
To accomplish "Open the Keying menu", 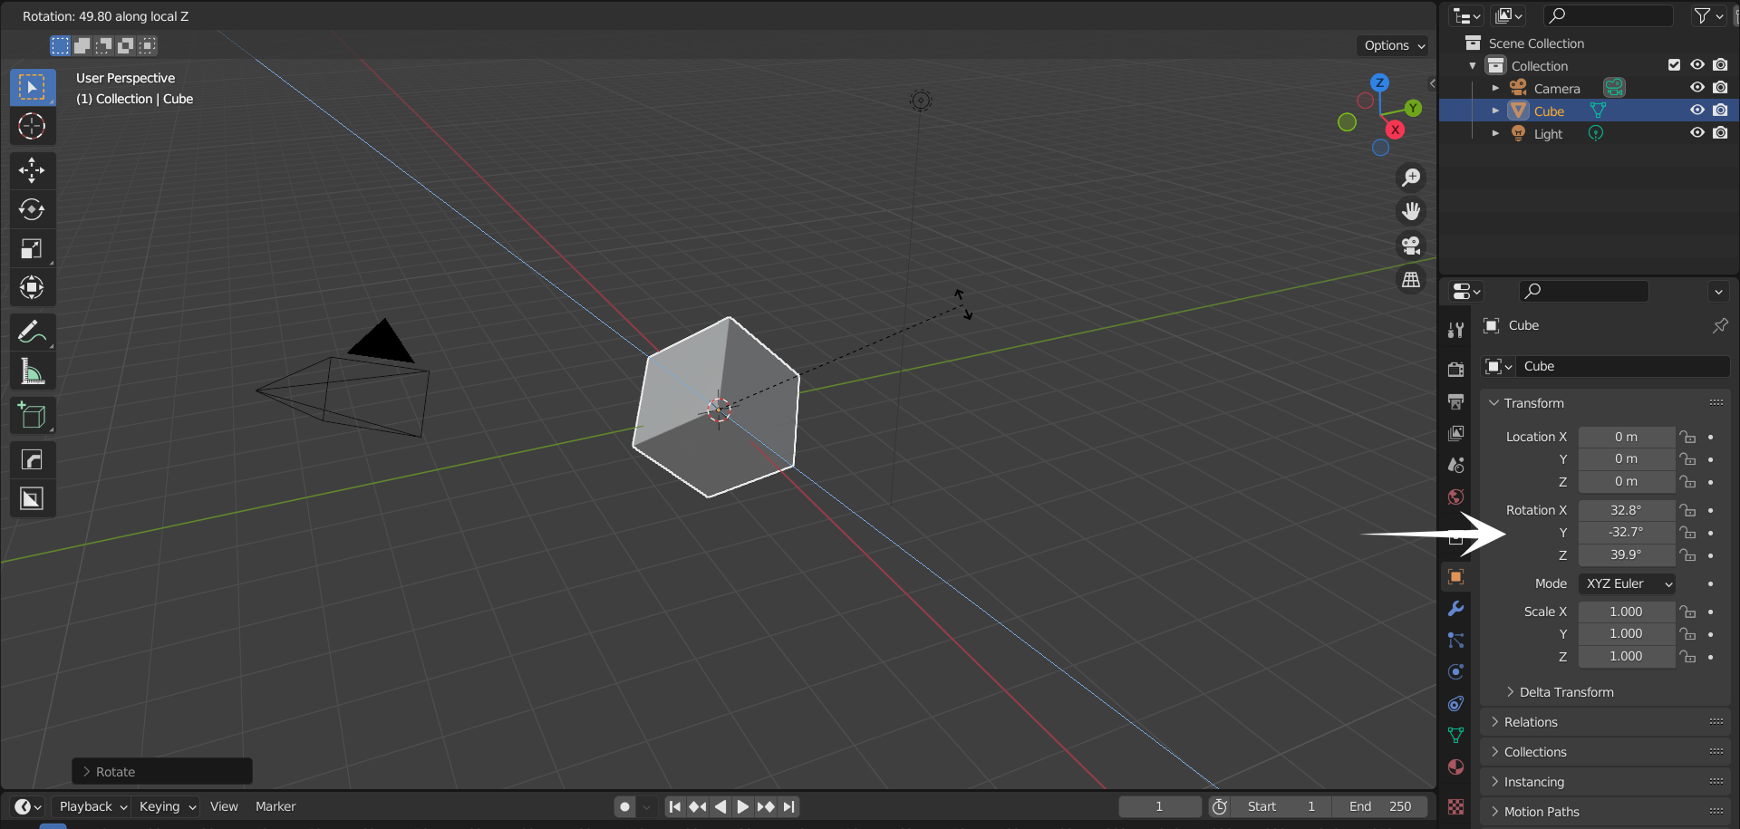I will (x=167, y=806).
